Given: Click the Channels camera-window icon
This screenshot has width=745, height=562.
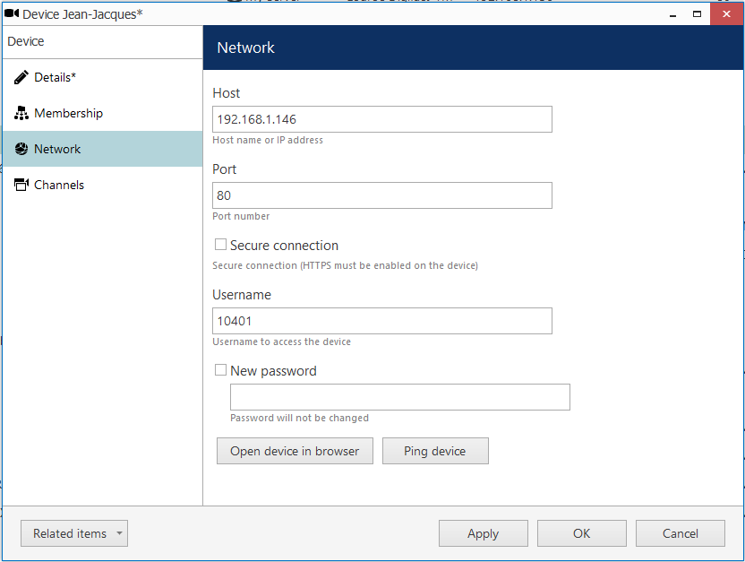Looking at the screenshot, I should pyautogui.click(x=21, y=185).
